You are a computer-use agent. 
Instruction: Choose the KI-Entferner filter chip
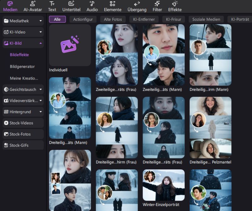click(x=144, y=19)
